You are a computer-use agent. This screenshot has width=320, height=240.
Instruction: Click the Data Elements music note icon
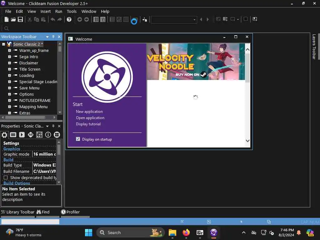pos(145,19)
